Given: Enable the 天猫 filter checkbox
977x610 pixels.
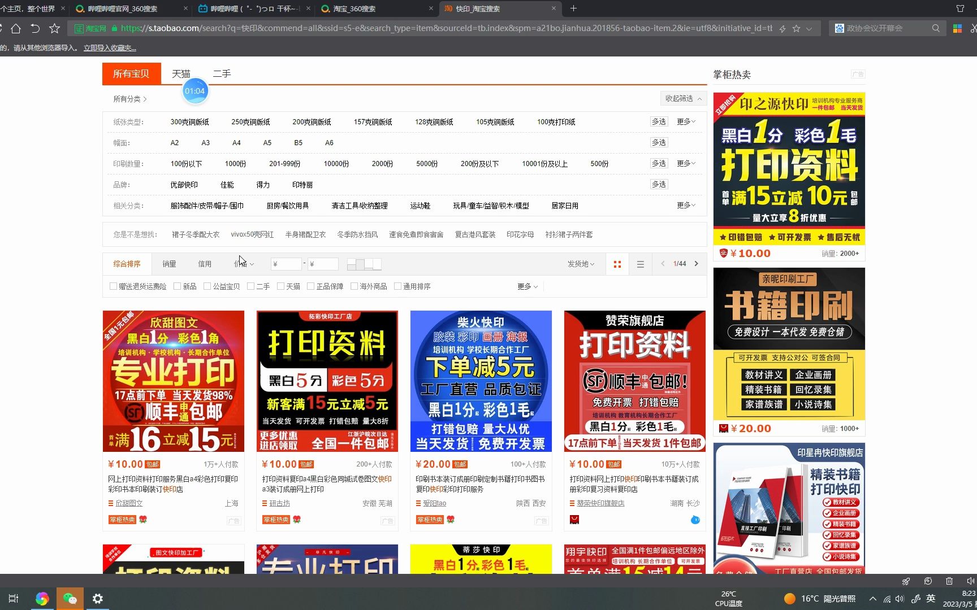Looking at the screenshot, I should [x=282, y=286].
